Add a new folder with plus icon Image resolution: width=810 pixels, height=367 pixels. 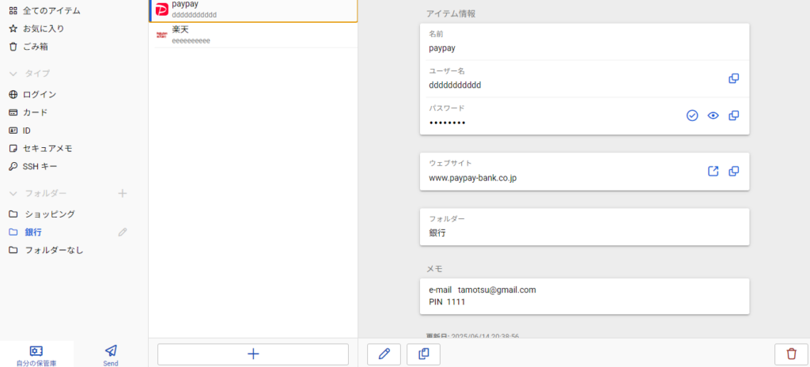(x=123, y=193)
